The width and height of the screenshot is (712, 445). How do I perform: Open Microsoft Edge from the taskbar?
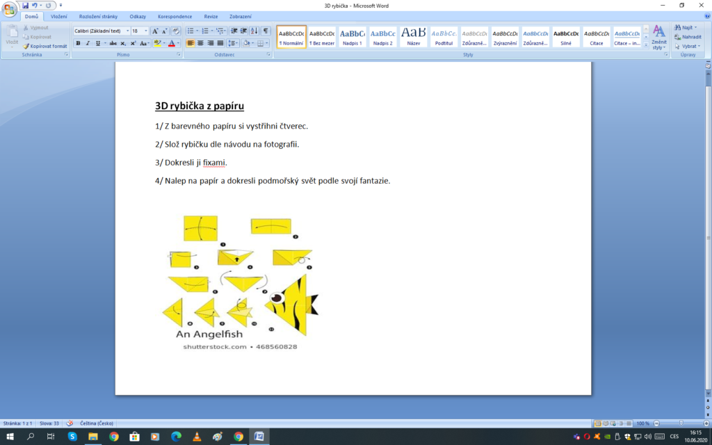(176, 437)
